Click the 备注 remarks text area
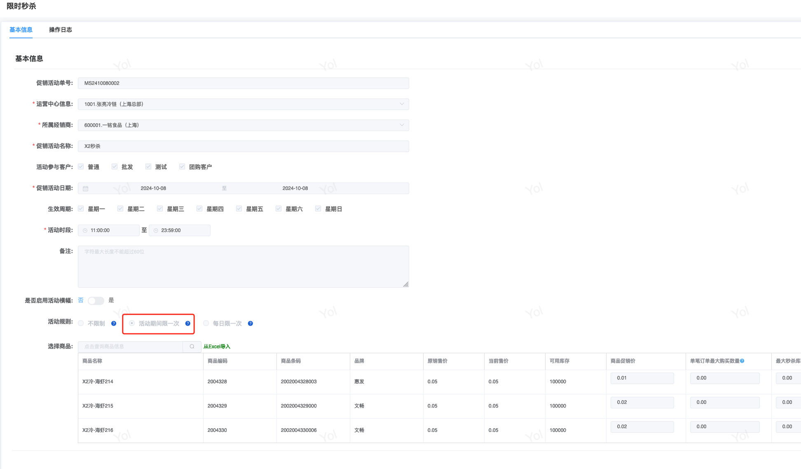The width and height of the screenshot is (801, 469). (x=243, y=267)
